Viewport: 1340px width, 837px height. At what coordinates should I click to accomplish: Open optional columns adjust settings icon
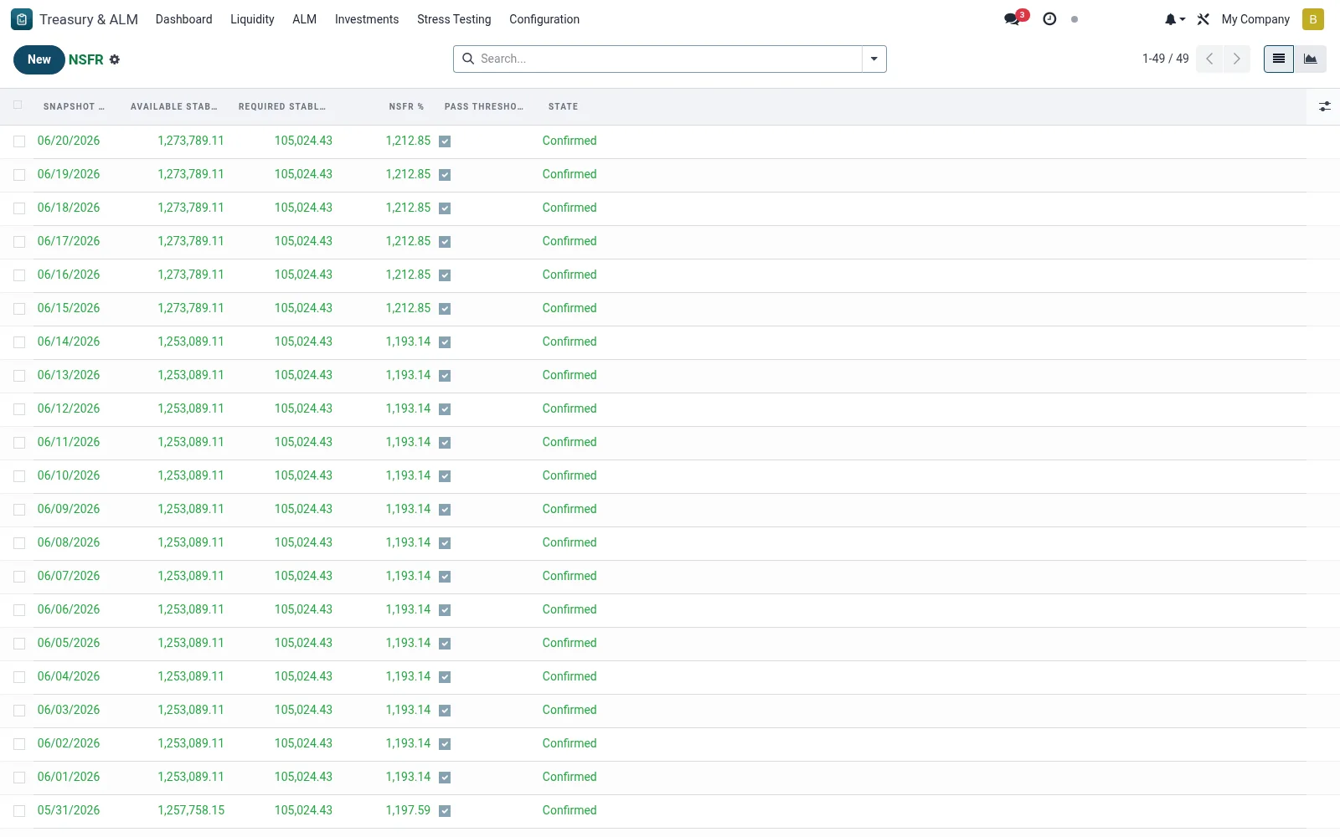pyautogui.click(x=1324, y=106)
